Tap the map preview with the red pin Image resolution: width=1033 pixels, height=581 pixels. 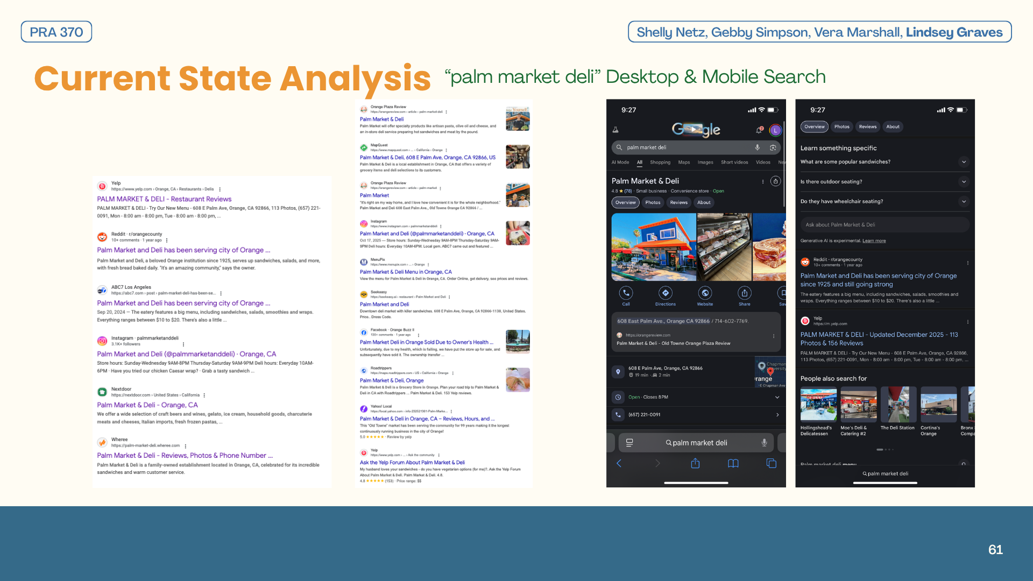click(x=770, y=372)
